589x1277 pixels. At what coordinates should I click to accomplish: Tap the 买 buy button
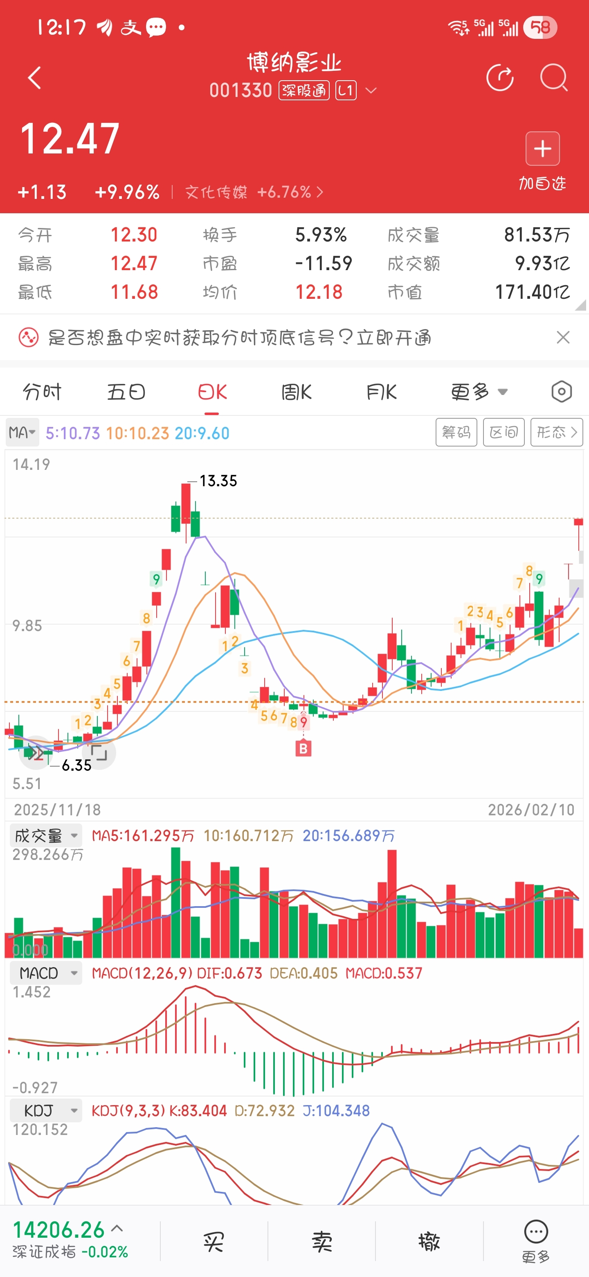214,1242
